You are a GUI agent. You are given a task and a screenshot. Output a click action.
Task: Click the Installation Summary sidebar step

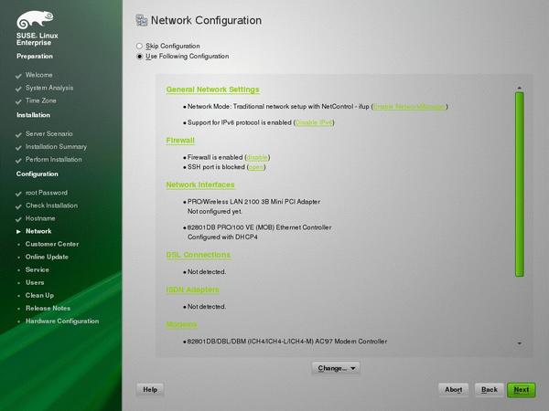tap(56, 147)
